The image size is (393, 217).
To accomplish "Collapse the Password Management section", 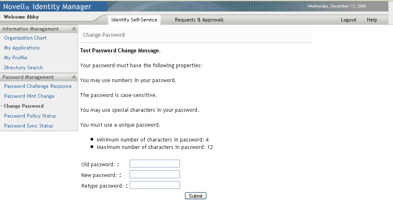I will click(x=74, y=77).
